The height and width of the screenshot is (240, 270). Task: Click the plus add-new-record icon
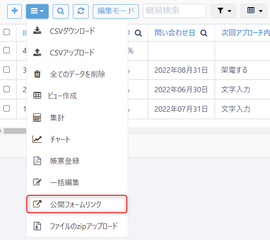(x=15, y=11)
